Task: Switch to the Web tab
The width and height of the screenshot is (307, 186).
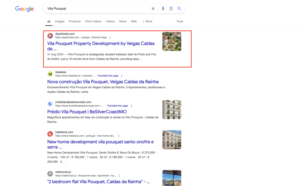Action: point(134,21)
